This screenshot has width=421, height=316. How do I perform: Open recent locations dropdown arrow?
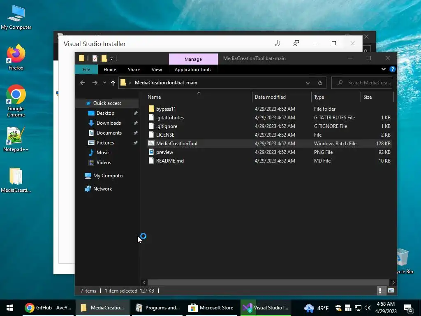(104, 83)
